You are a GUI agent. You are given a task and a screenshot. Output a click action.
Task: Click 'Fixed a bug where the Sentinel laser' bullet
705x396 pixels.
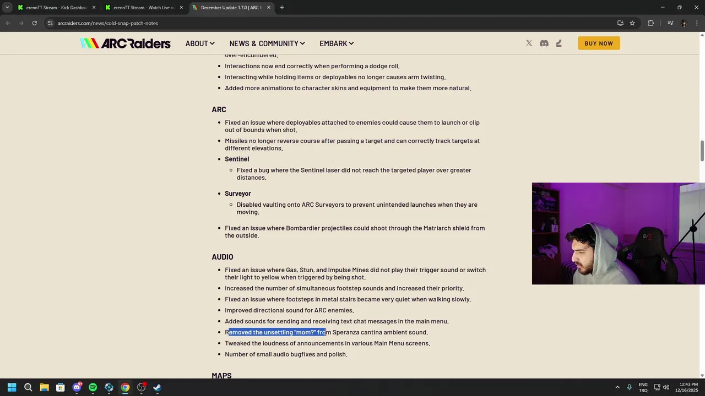click(354, 174)
